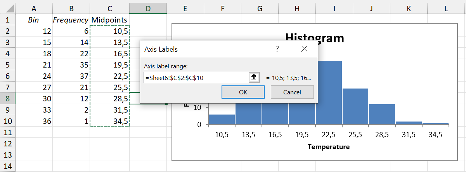
Task: Select the Frequency header cell
Action: (71, 20)
